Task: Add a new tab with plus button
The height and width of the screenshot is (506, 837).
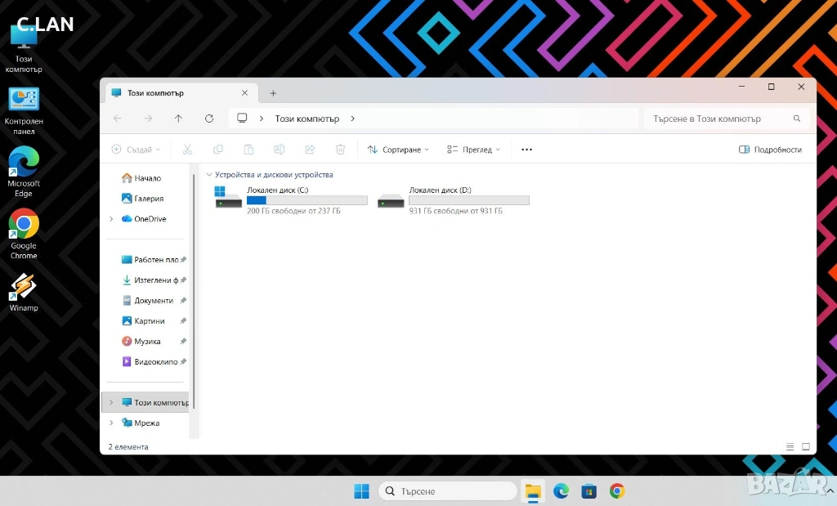Action: click(x=273, y=93)
